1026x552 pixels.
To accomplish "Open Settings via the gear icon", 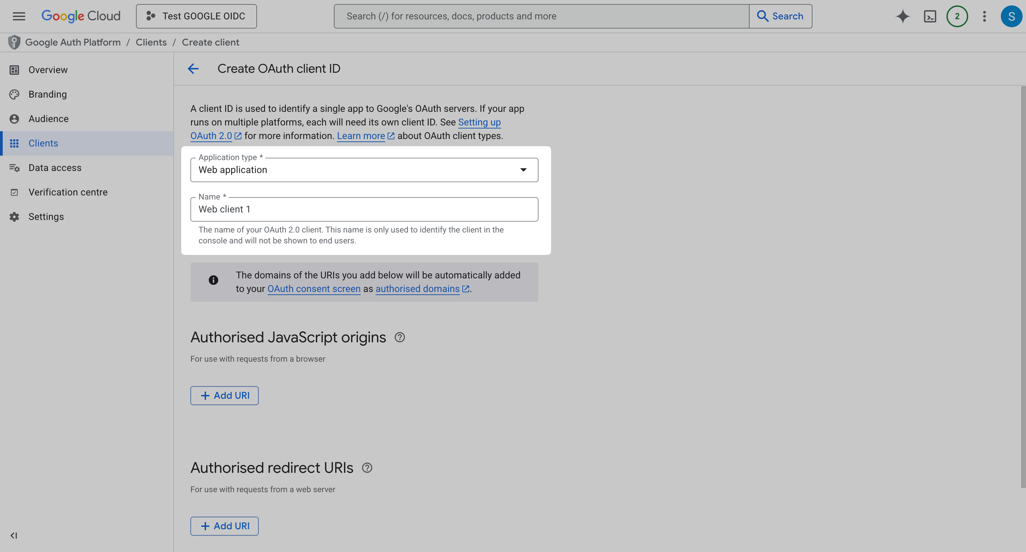I will point(14,216).
